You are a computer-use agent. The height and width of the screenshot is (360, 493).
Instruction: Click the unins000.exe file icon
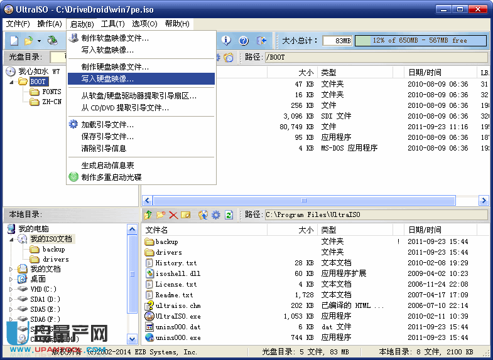point(149,337)
